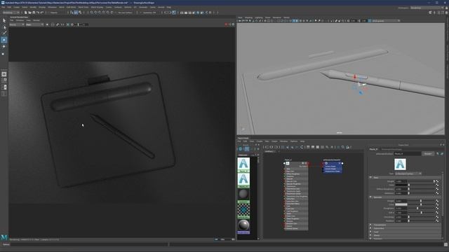Screen dimensions: 449x252
Task: Click Open Scene icon on status line
Action: click(x=29, y=13)
